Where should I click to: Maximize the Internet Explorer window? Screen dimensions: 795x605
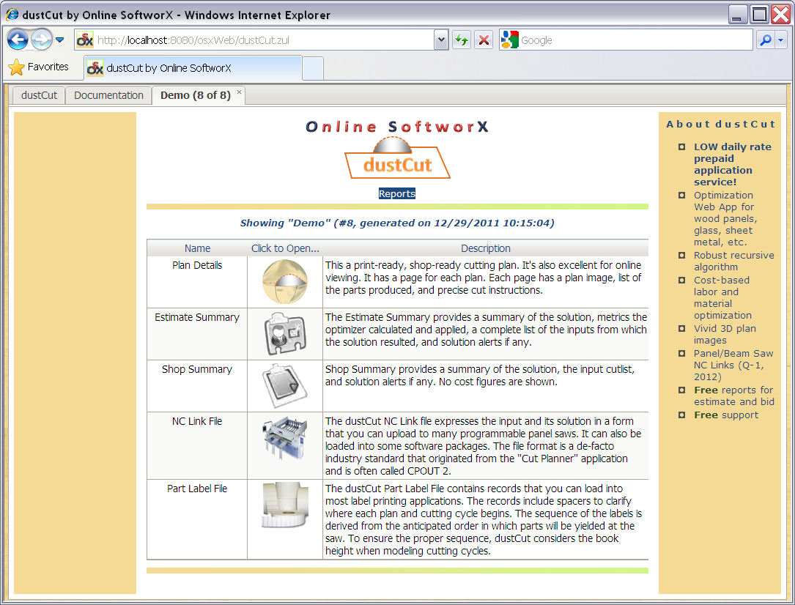click(x=759, y=14)
